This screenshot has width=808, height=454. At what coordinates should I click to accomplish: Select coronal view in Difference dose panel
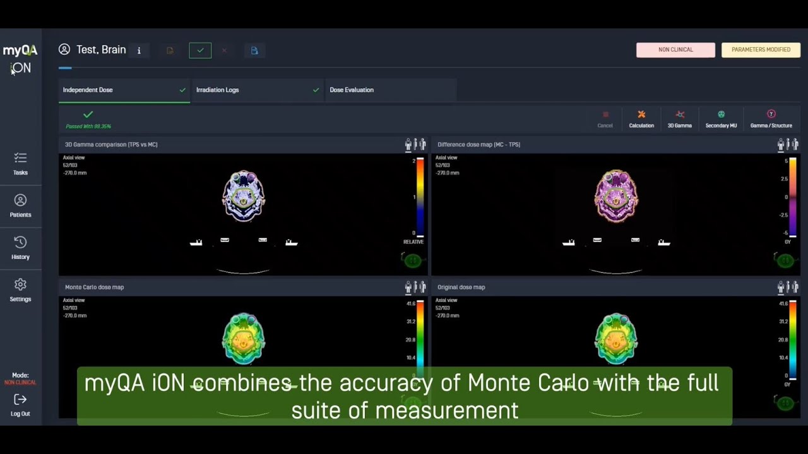point(795,144)
